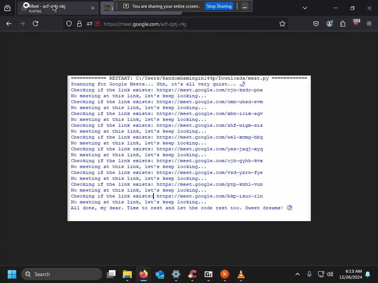Open the Firefox account icon
The height and width of the screenshot is (283, 378).
pos(329,24)
